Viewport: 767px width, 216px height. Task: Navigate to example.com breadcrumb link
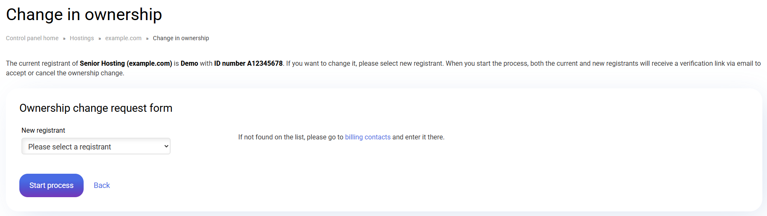pyautogui.click(x=123, y=38)
